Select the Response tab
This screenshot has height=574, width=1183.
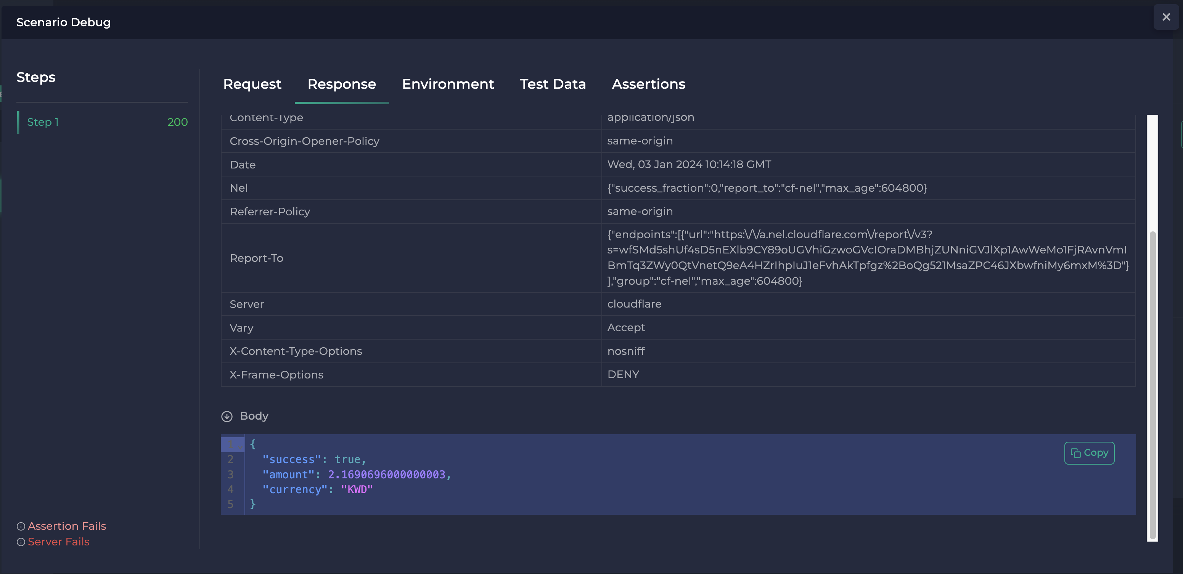[342, 85]
